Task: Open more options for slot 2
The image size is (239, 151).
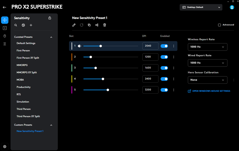Action: pos(173,57)
